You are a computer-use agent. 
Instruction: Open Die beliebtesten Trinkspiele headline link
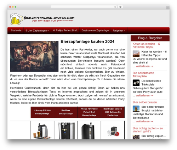(143, 74)
